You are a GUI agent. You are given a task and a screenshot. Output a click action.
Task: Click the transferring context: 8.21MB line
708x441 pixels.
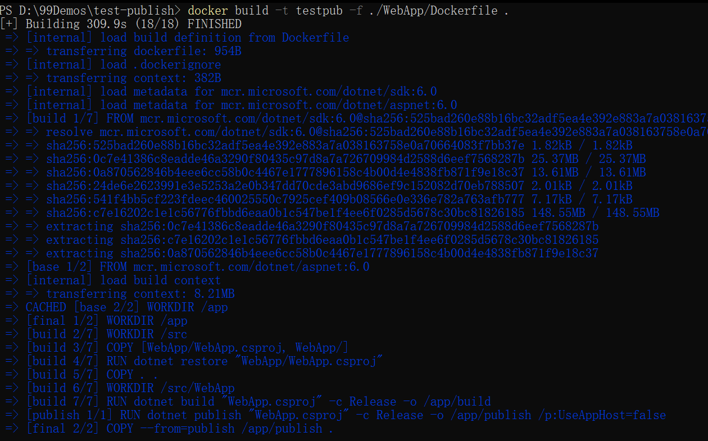(120, 294)
